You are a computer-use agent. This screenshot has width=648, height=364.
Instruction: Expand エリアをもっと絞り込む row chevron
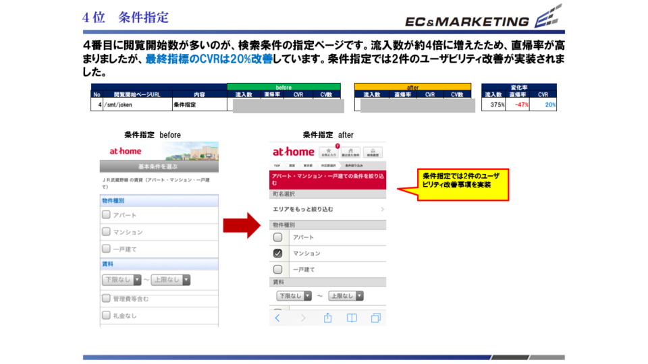pyautogui.click(x=382, y=210)
